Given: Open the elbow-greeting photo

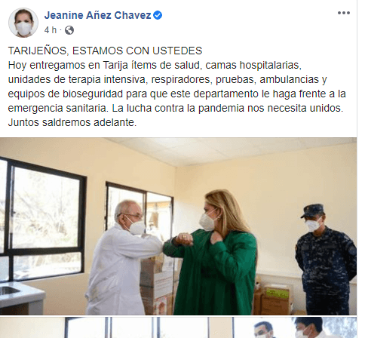Looking at the screenshot, I should 178,226.
